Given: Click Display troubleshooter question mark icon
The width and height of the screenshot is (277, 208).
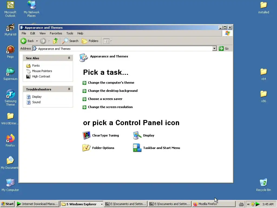Looking at the screenshot, I should pyautogui.click(x=28, y=97).
